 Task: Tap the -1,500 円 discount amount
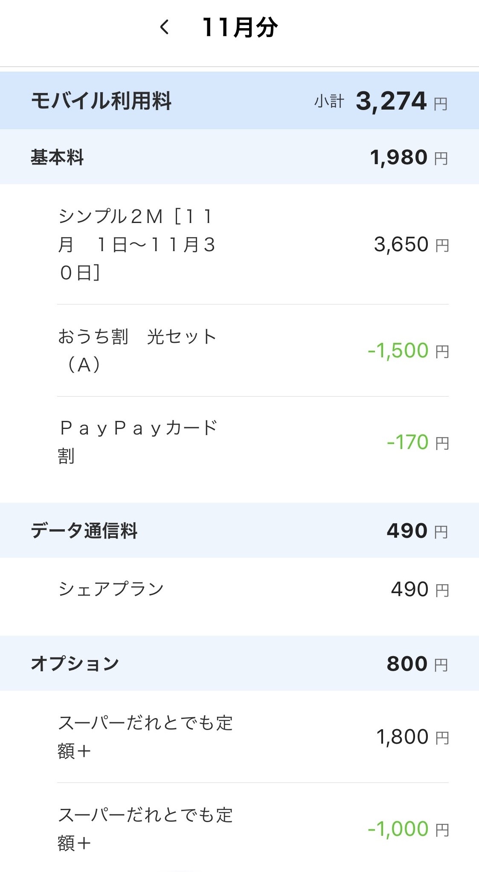point(408,351)
